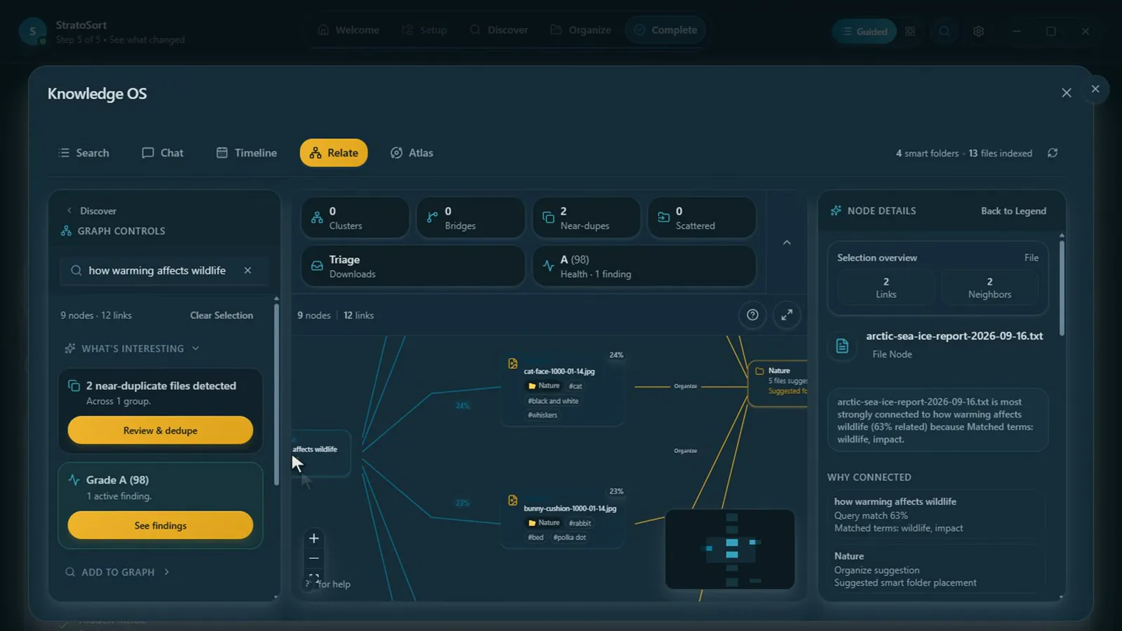This screenshot has height=631, width=1122.
Task: Click the graph minimap thumbnail
Action: click(x=730, y=549)
